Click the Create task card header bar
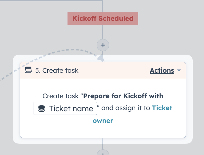 click(x=103, y=70)
